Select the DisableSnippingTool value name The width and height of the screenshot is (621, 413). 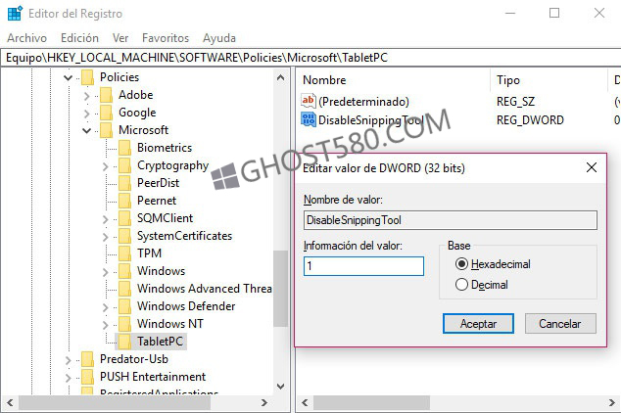pos(370,119)
